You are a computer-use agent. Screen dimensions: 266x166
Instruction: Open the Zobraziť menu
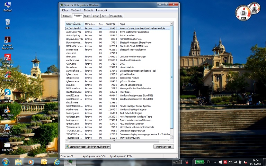[x=88, y=10]
